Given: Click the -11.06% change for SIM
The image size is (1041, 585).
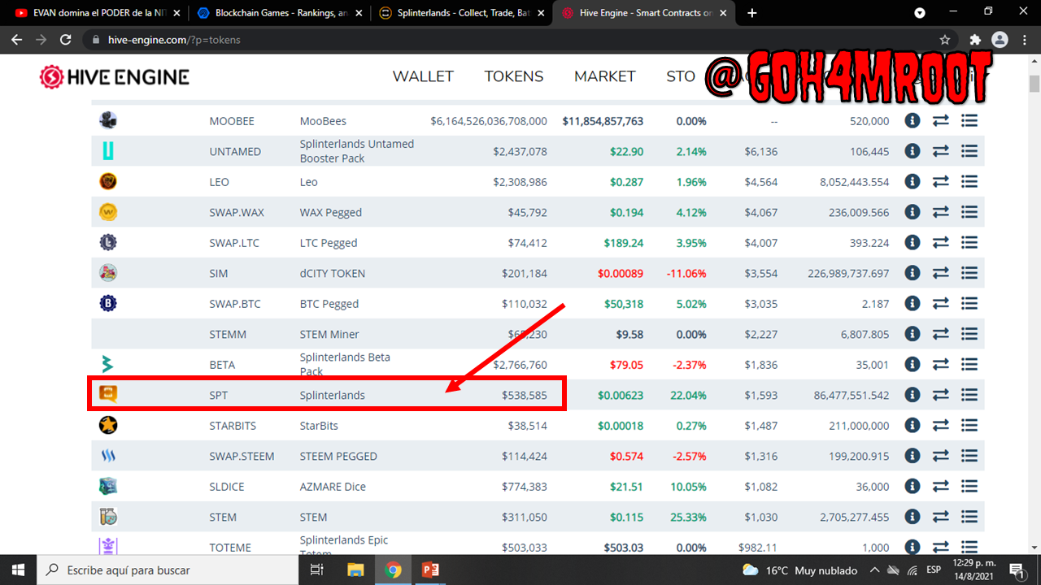Looking at the screenshot, I should [686, 273].
